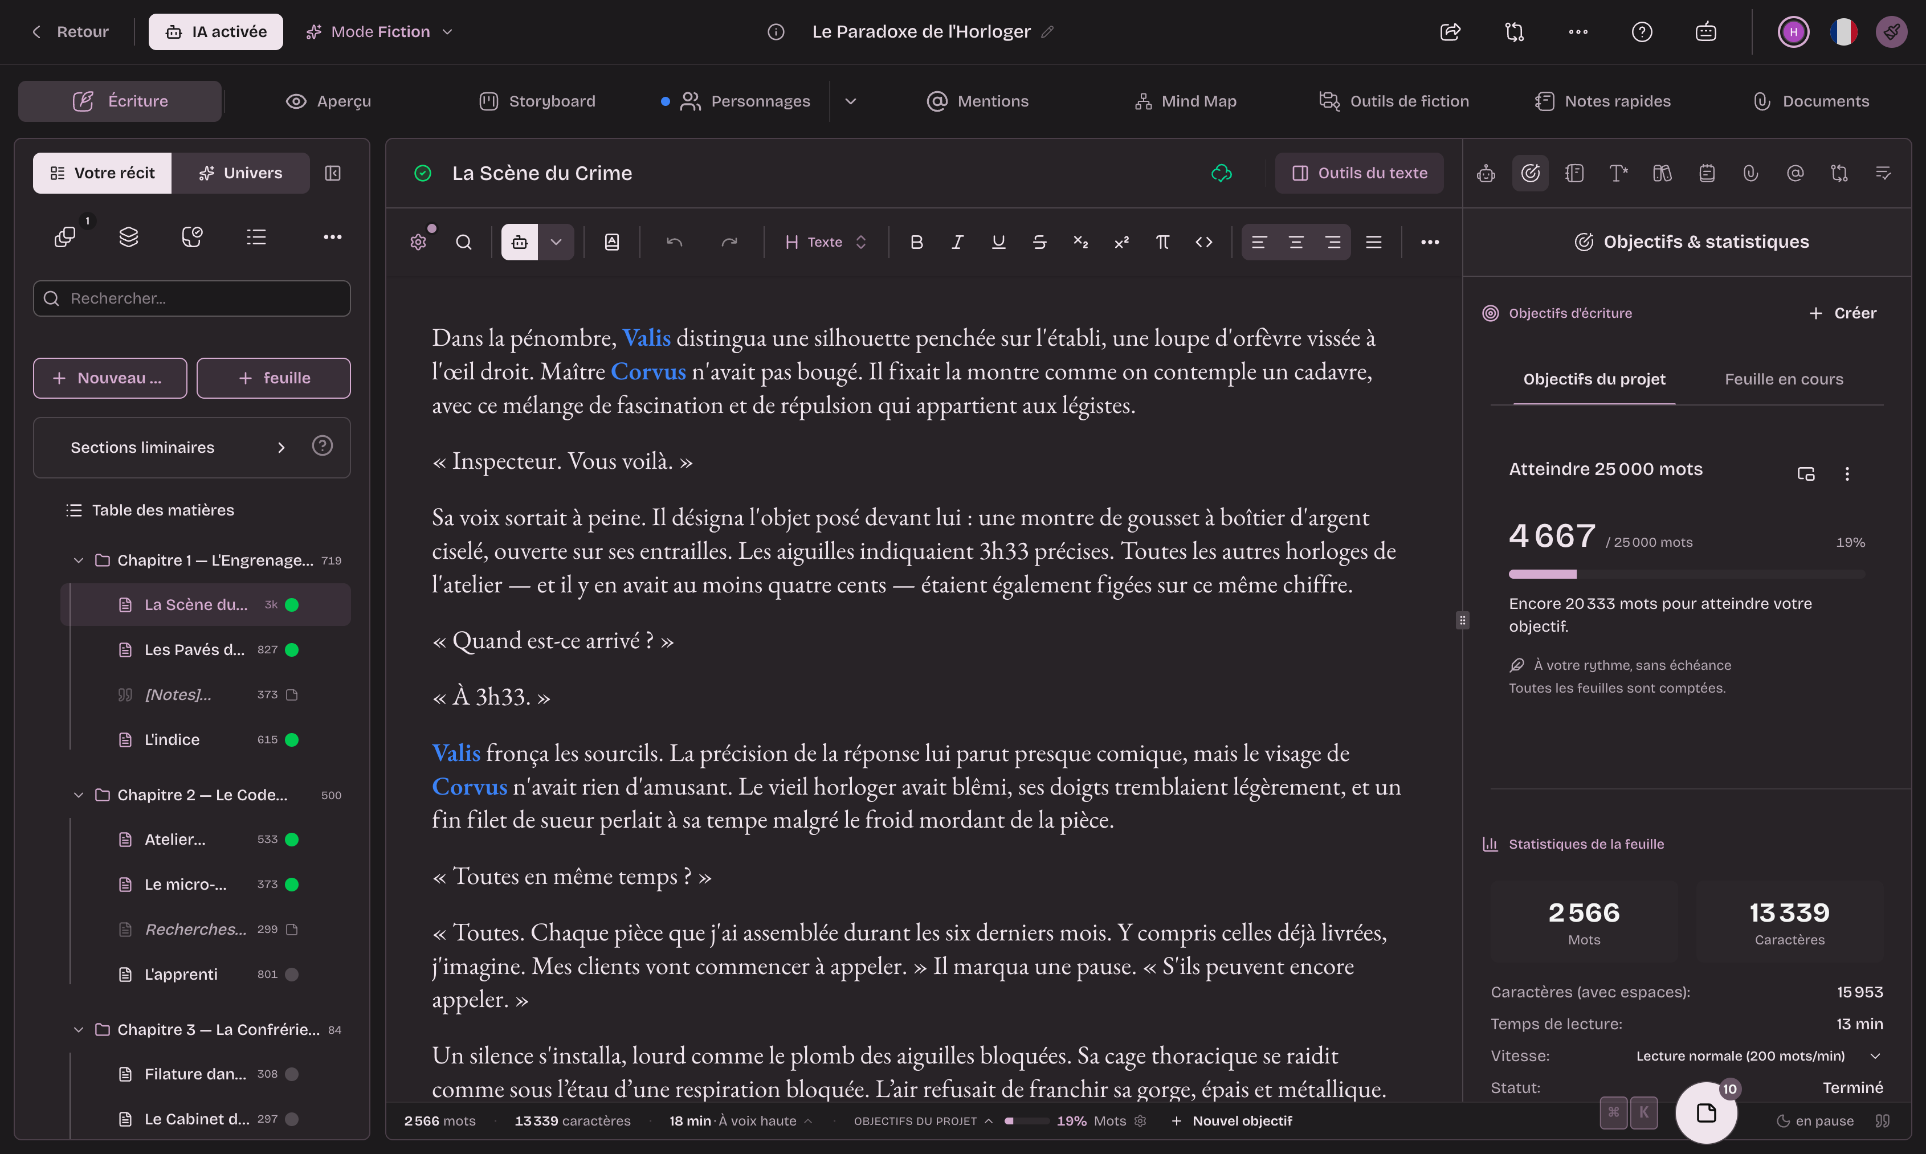Insert inline code formatting

1203,242
